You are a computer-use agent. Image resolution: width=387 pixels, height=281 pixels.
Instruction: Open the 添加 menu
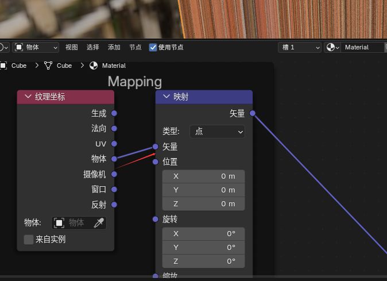114,47
